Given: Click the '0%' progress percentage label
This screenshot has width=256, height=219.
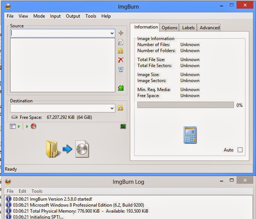Looking at the screenshot, I should (240, 105).
